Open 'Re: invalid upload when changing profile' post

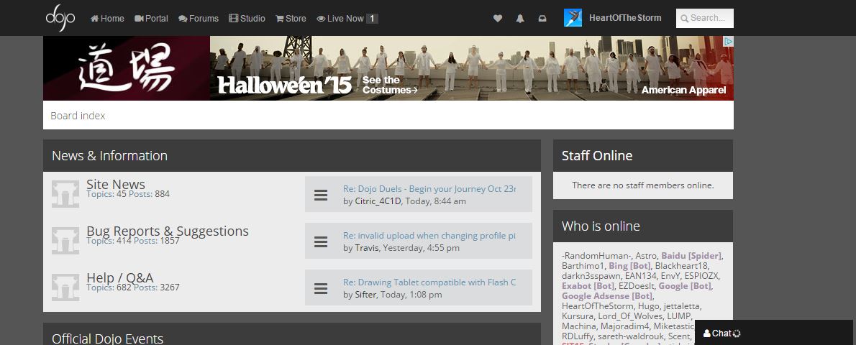(x=429, y=236)
